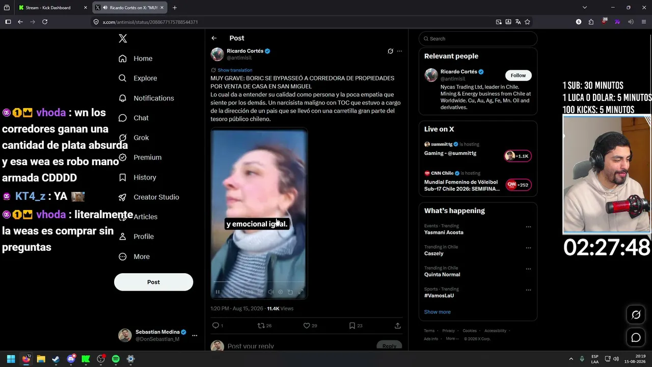The width and height of the screenshot is (652, 367).
Task: Open Spotify from the taskbar
Action: [116, 359]
